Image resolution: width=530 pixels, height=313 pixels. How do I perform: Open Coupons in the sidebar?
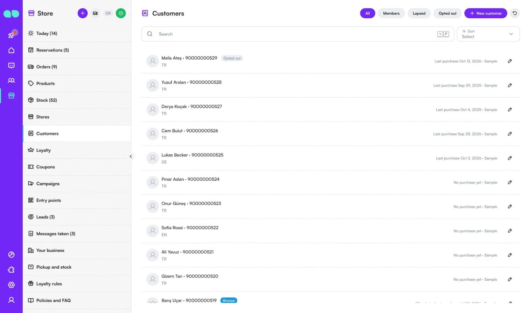coord(77,167)
